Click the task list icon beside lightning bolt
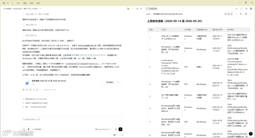The image size is (255, 138). [x=141, y=8]
